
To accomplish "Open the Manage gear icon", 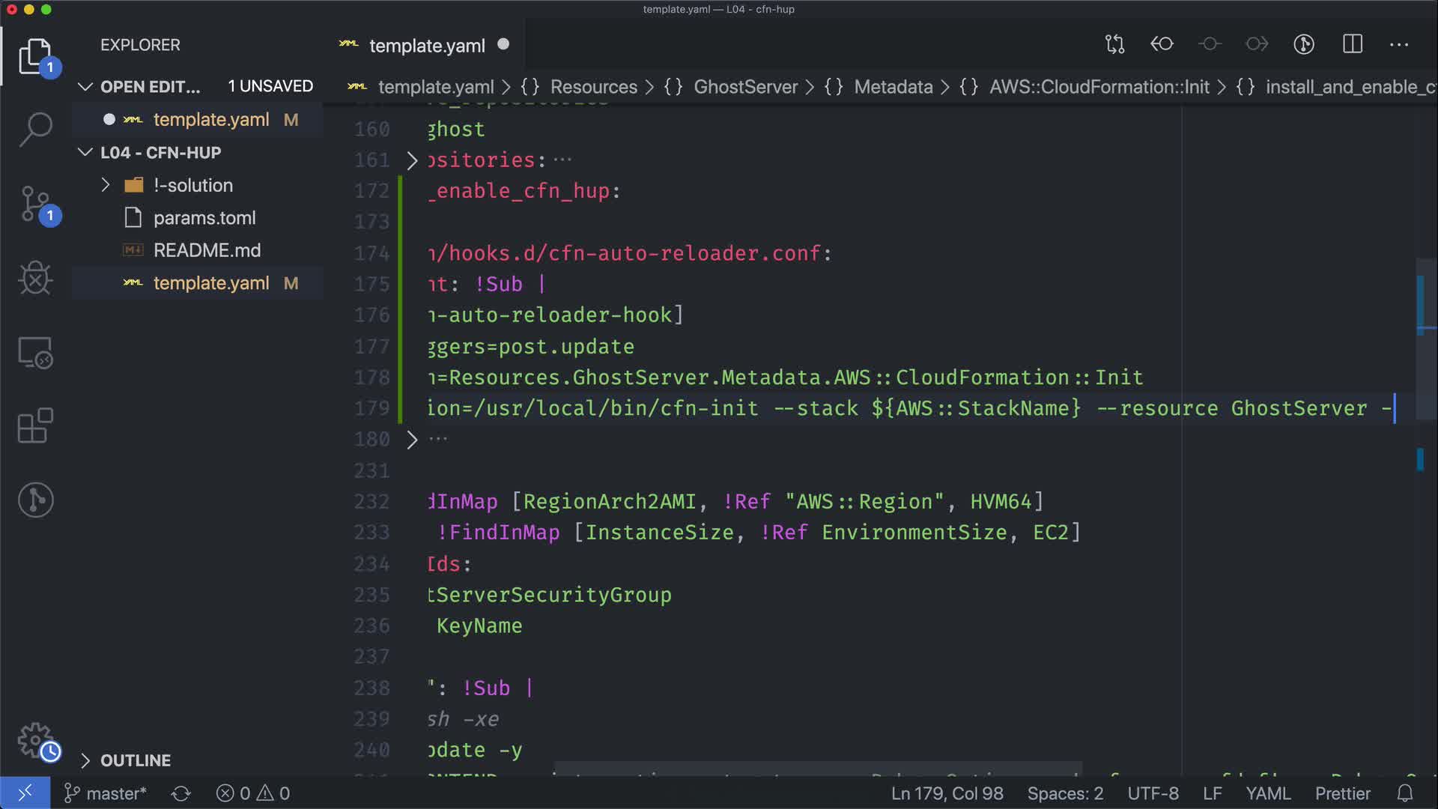I will click(x=35, y=740).
